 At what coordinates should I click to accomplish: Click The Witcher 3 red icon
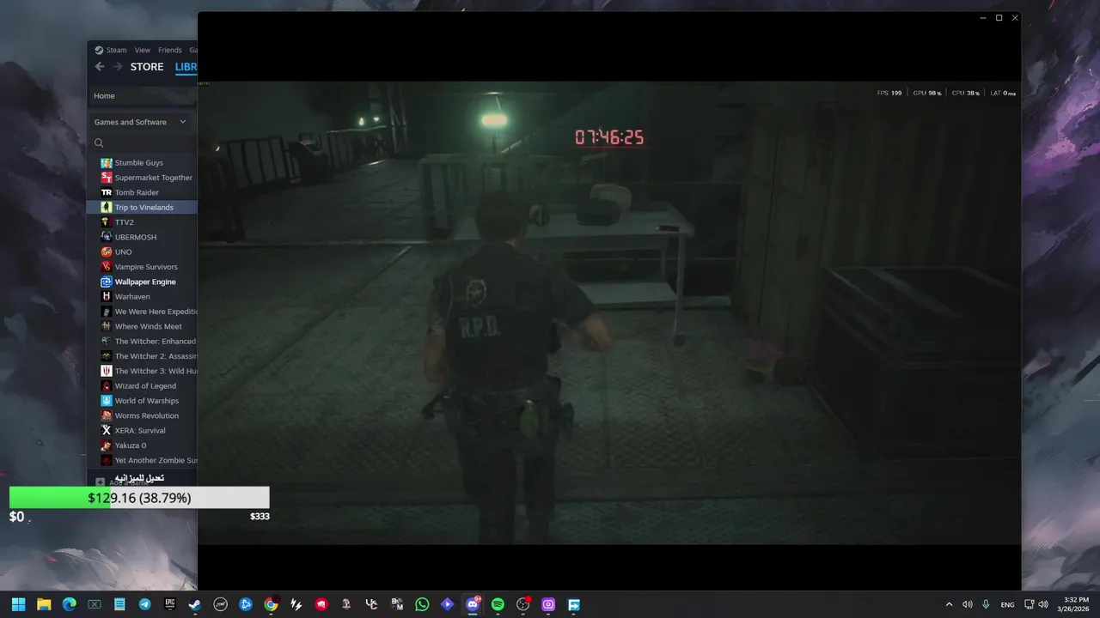107,371
